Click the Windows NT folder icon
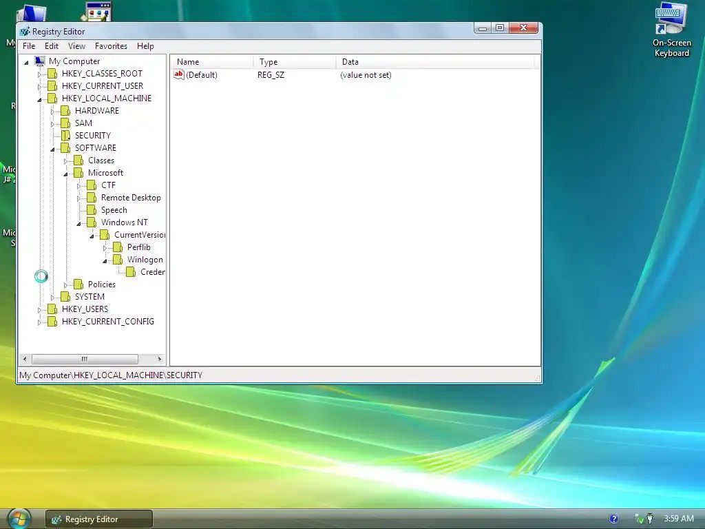The image size is (705, 529). tap(92, 222)
